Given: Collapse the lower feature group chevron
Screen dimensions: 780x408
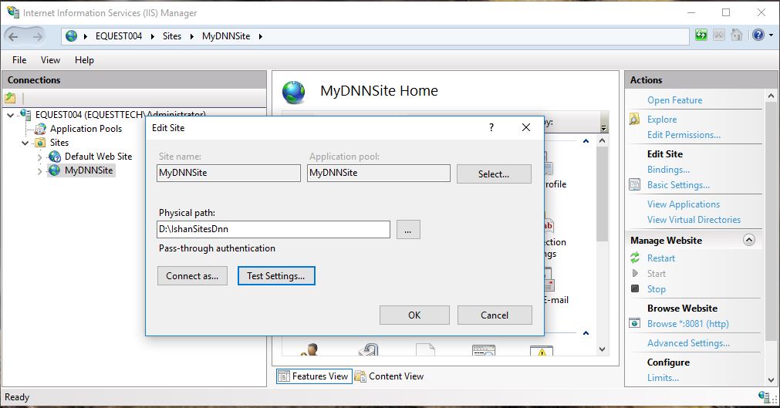Looking at the screenshot, I should 586,333.
